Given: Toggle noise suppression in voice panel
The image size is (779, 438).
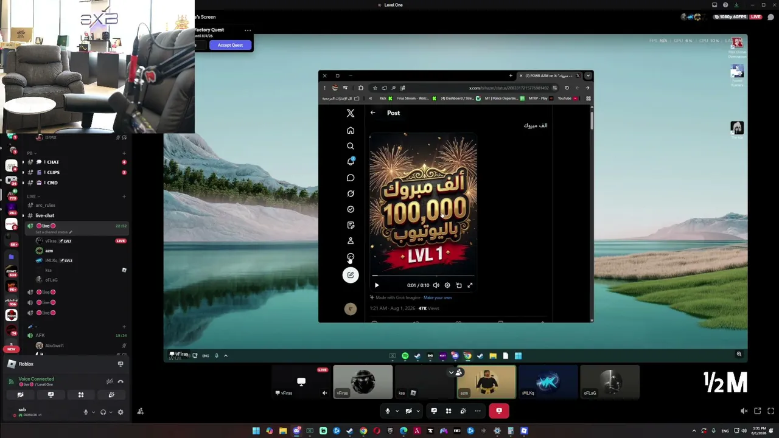Looking at the screenshot, I should (110, 381).
